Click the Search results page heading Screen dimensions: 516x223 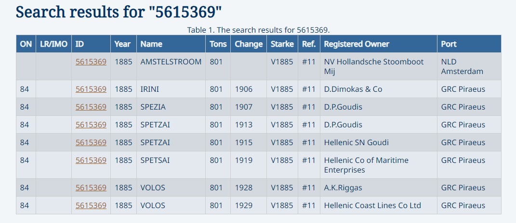(119, 12)
